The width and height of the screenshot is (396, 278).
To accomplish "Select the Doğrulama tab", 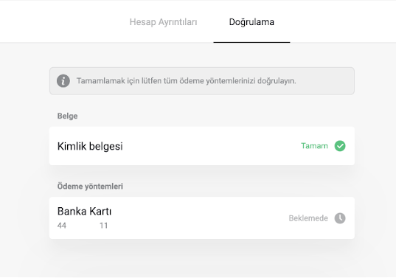I will [251, 22].
